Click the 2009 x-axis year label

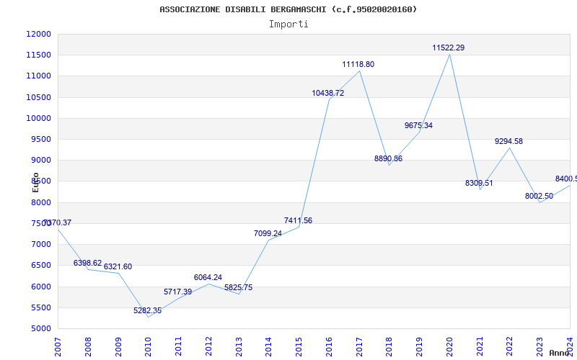pos(118,347)
